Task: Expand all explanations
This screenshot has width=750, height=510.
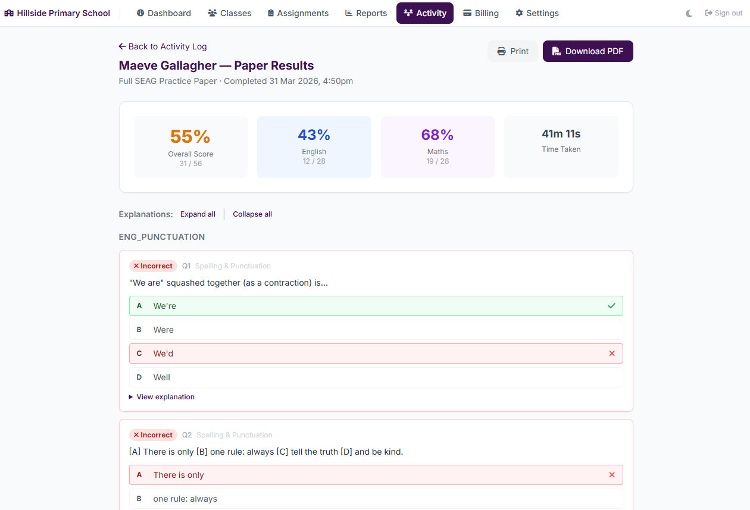Action: coord(198,214)
